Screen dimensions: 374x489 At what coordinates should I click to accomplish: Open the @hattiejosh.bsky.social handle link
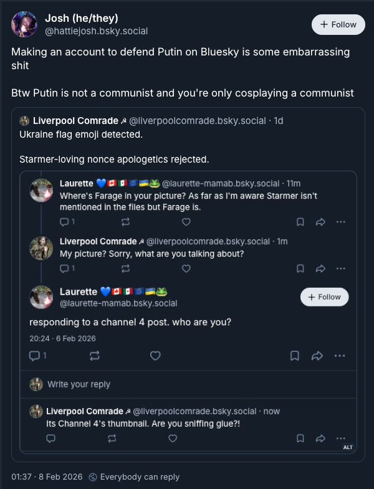point(96,31)
